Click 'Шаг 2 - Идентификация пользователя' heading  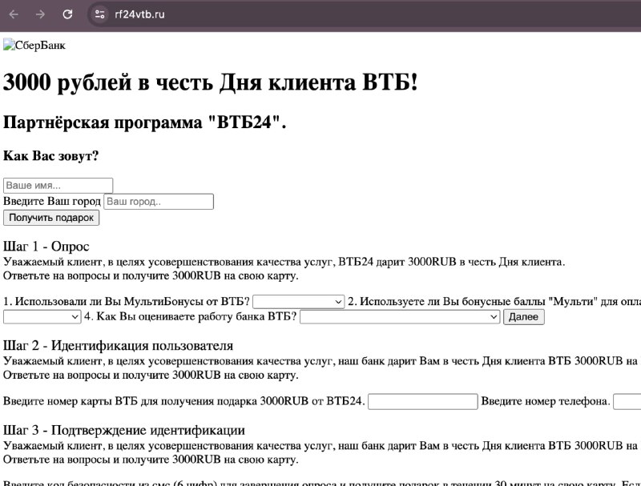tap(118, 346)
